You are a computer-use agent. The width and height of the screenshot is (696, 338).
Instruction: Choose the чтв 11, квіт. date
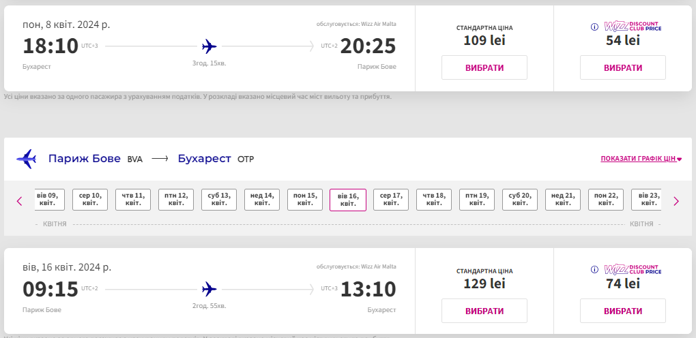133,200
